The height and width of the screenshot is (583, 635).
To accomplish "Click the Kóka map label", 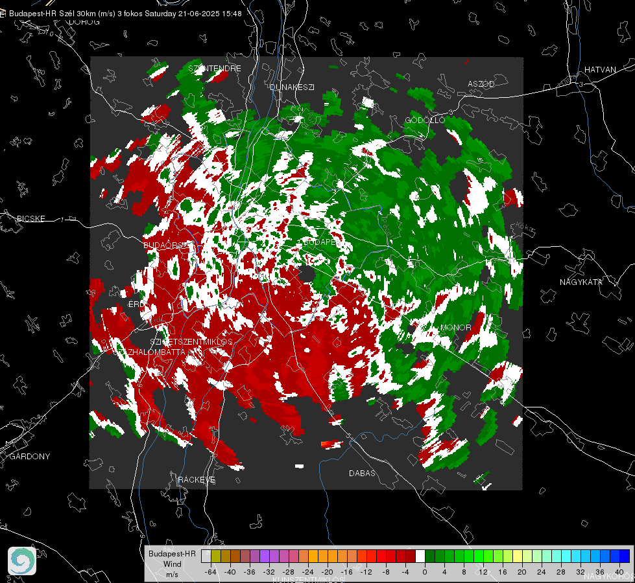I will [x=525, y=227].
